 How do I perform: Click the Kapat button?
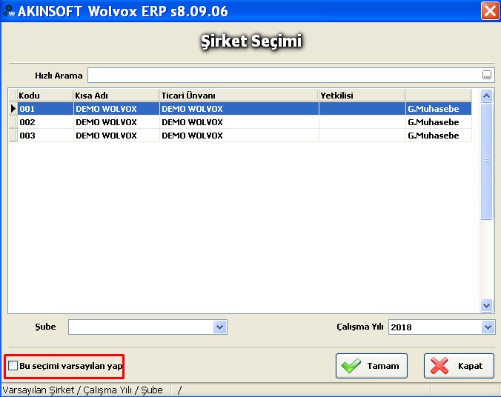pos(459,366)
